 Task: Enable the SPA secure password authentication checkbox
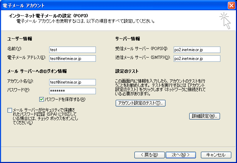10,110
